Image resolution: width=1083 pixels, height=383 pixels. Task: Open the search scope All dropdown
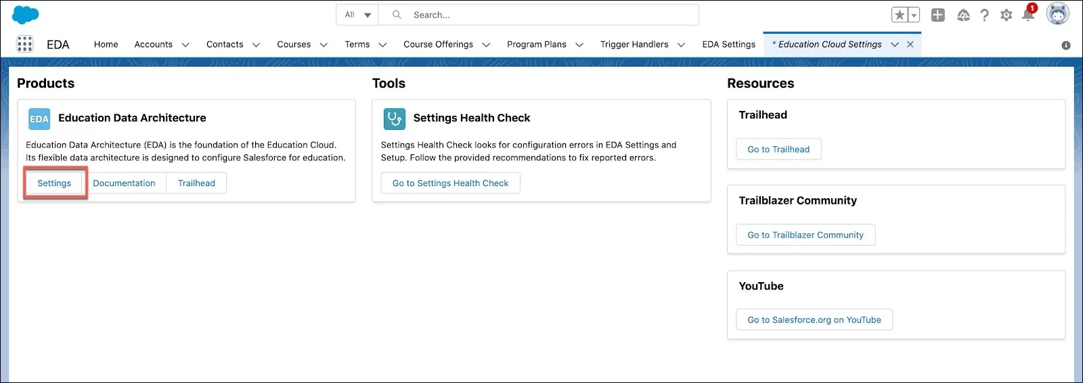[x=358, y=14]
